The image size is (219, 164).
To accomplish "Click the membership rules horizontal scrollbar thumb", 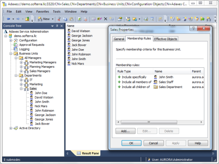I will tap(149, 122).
